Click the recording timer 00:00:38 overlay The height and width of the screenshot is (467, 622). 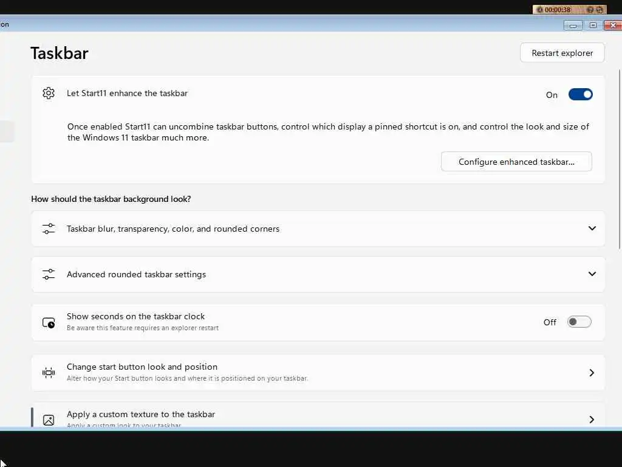[570, 10]
